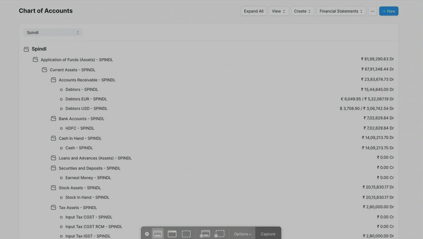Screen dimensions: 423x239
Task: Select capture selected window icon
Action: (x=172, y=234)
